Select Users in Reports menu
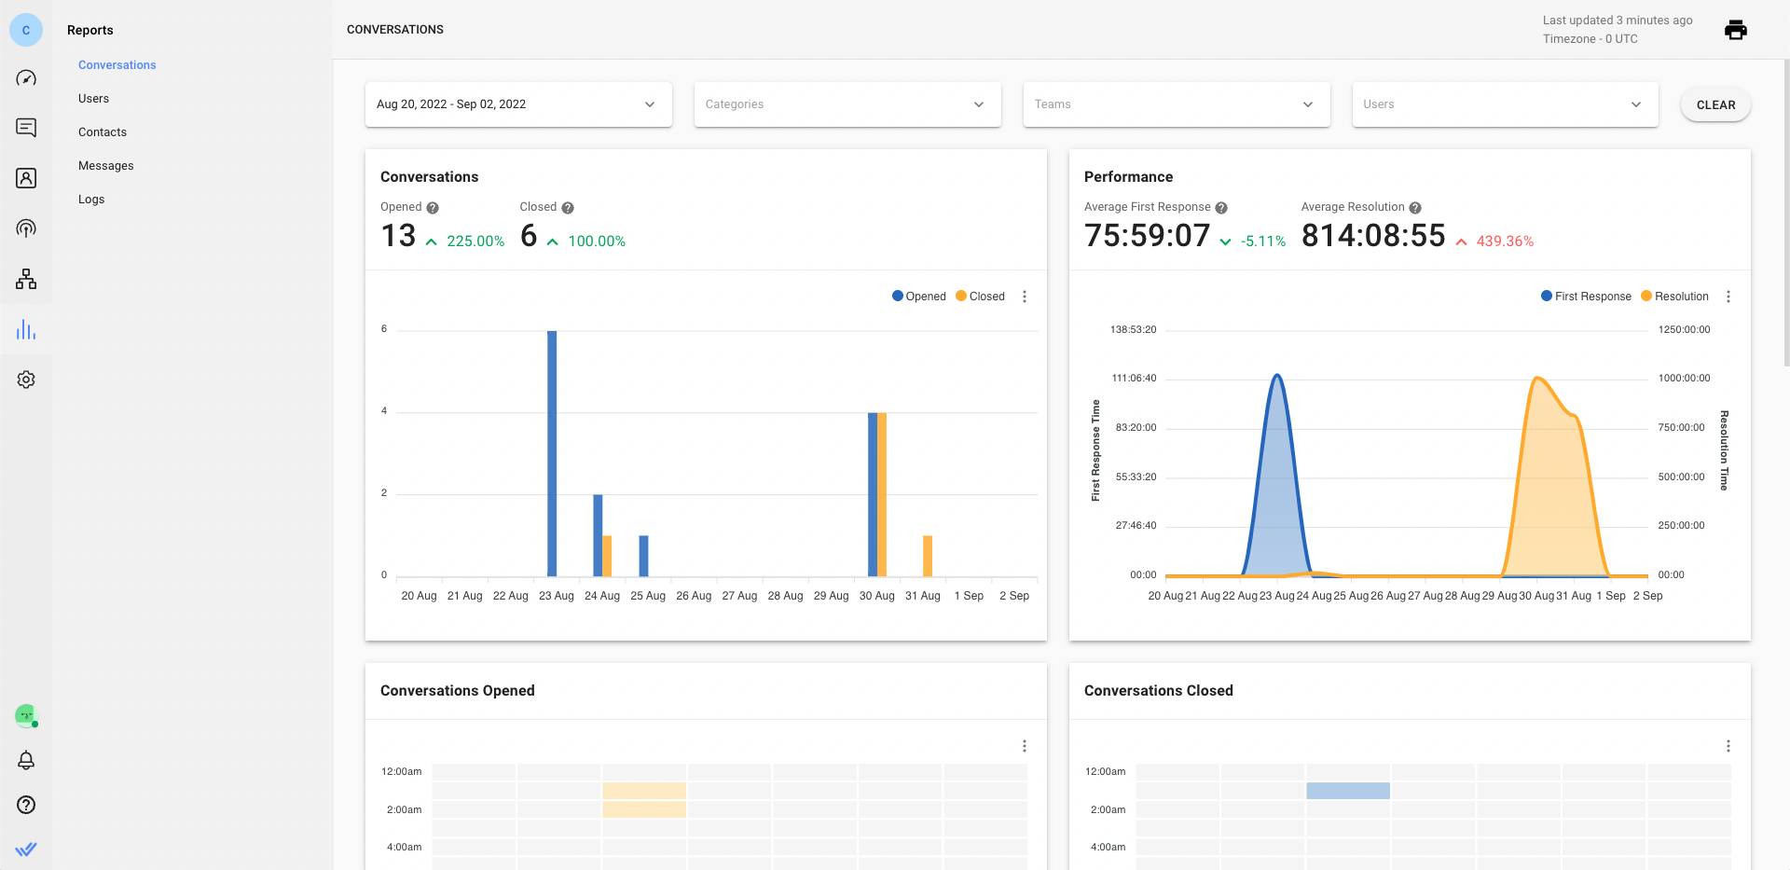Screen dimensions: 1790x870 coord(93,99)
